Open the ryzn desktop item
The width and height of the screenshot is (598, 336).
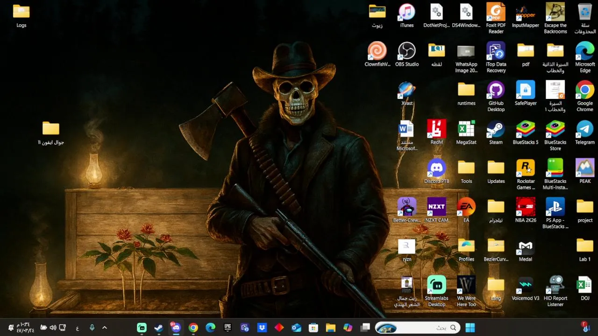(406, 250)
